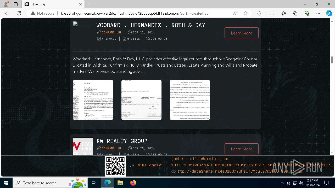Open the notification center icon
Screen dimensions: 335x188
(326, 183)
